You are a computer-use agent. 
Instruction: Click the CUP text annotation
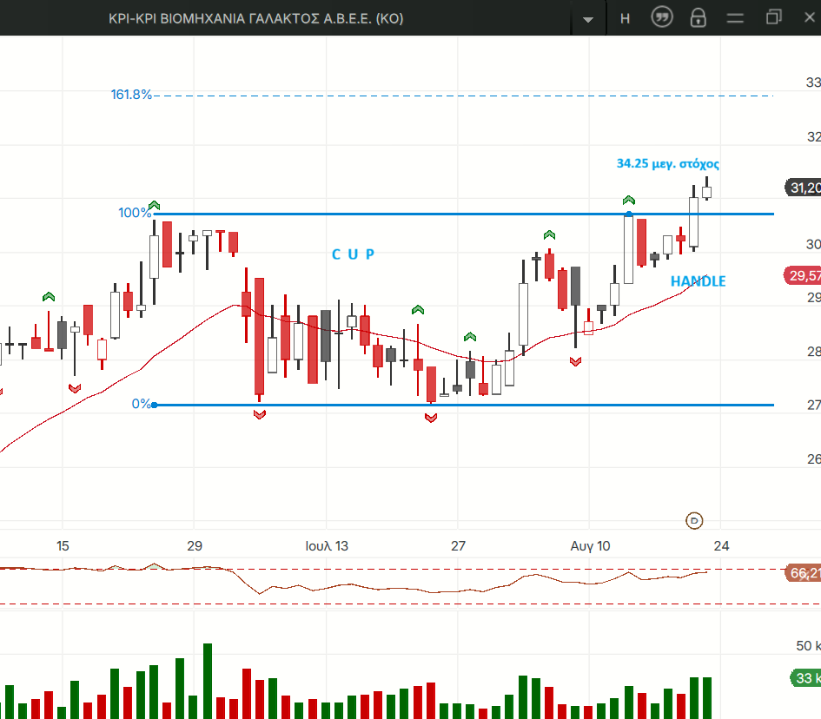(x=354, y=254)
